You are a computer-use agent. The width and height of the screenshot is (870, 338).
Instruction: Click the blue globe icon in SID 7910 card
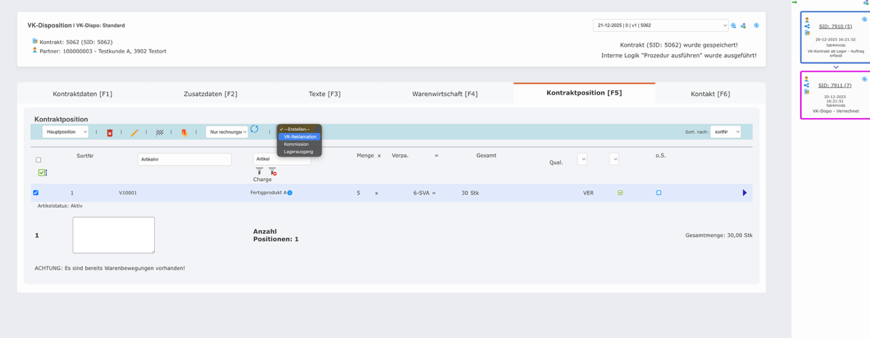pyautogui.click(x=865, y=19)
